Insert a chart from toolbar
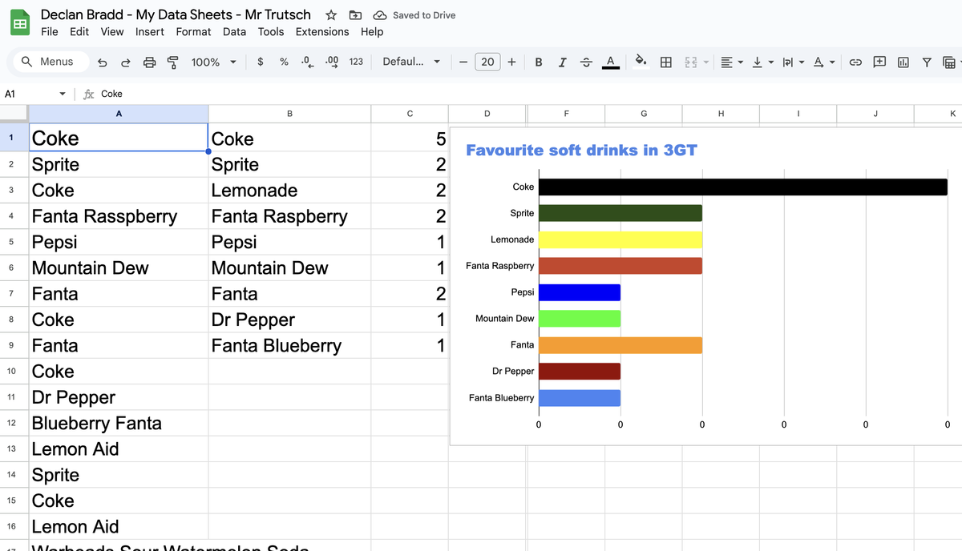This screenshot has height=551, width=962. [x=903, y=62]
